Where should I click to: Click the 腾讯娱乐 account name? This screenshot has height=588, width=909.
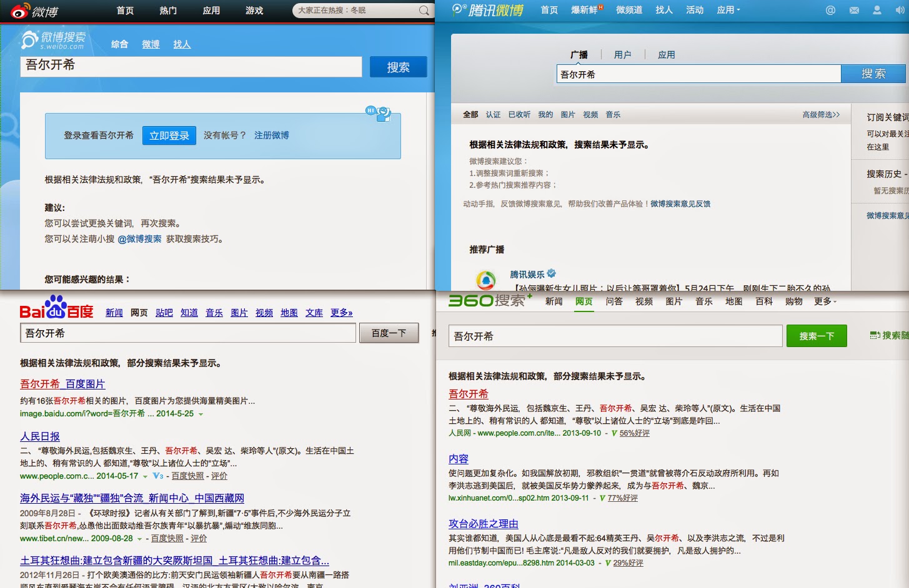click(527, 275)
